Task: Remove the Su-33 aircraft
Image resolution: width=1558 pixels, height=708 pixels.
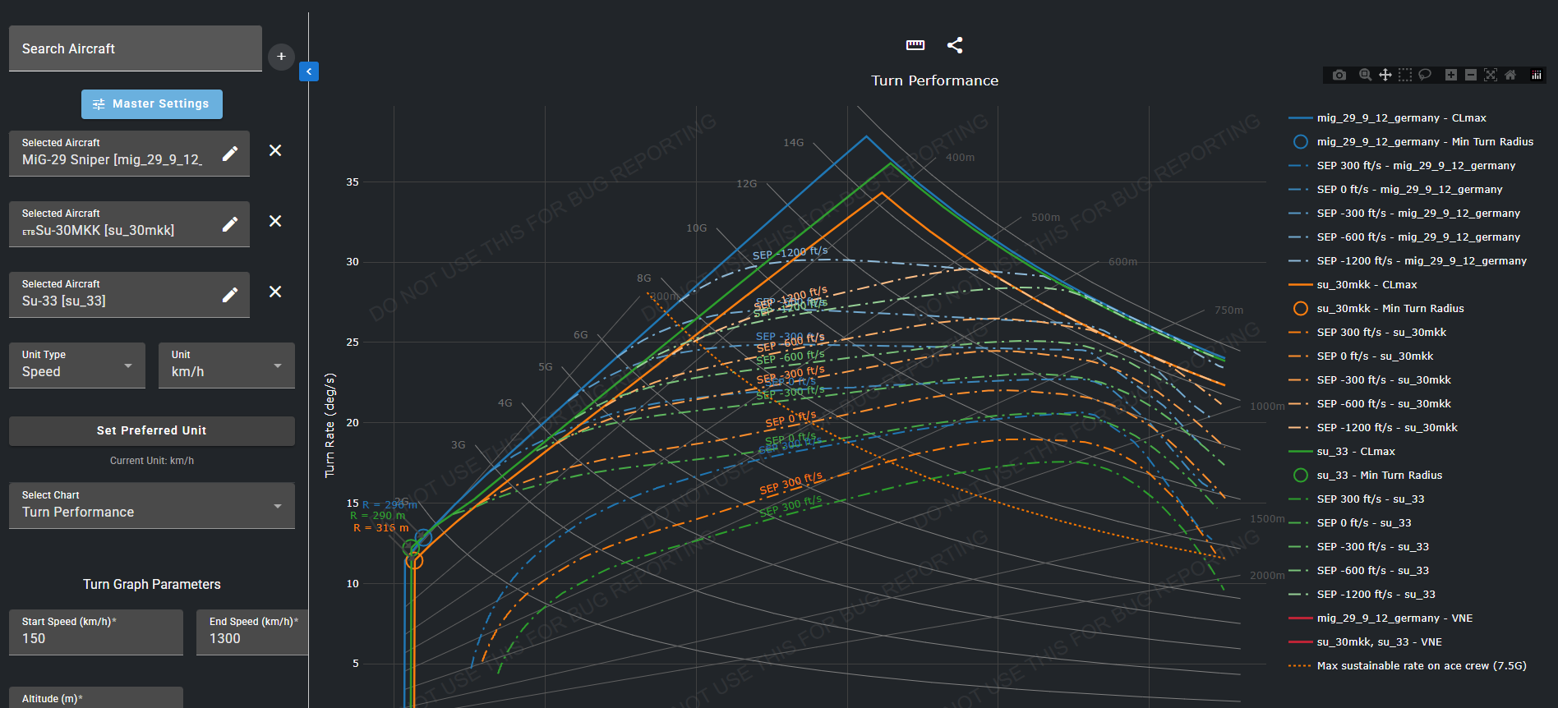Action: pos(275,292)
